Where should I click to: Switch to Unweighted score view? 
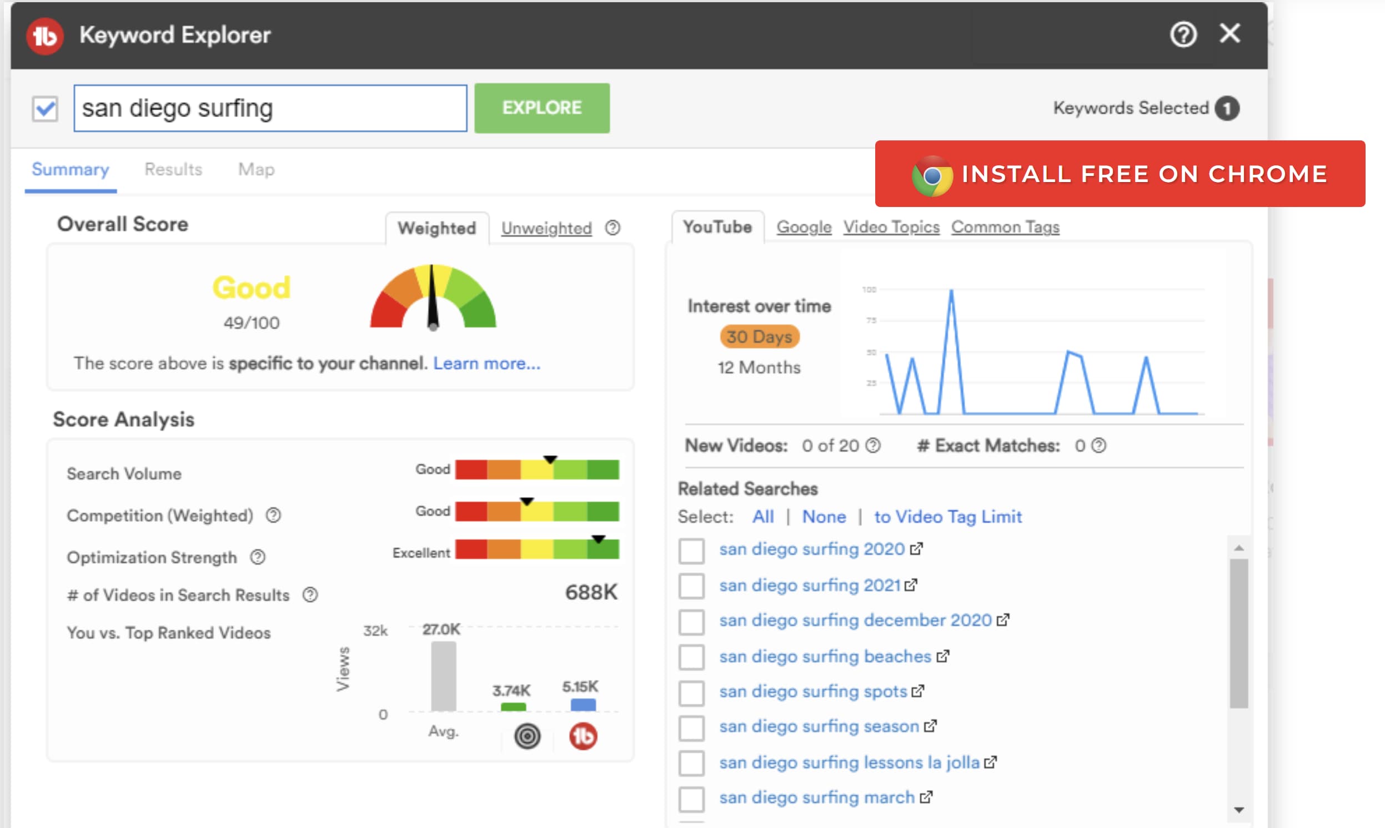click(548, 227)
